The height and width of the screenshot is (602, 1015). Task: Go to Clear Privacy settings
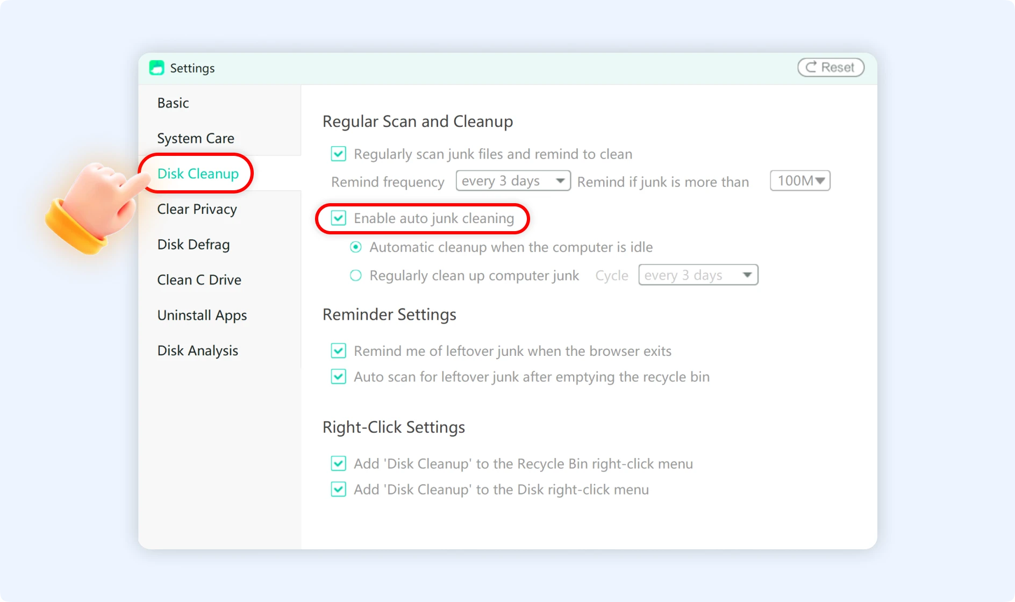pos(197,209)
